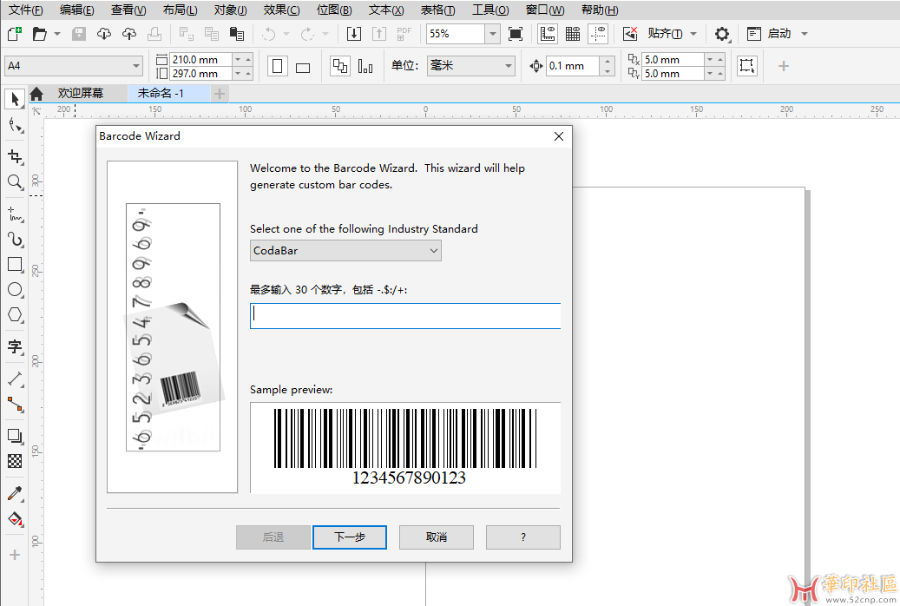900x606 pixels.
Task: Select the Interactive Fill tool
Action: [x=15, y=519]
